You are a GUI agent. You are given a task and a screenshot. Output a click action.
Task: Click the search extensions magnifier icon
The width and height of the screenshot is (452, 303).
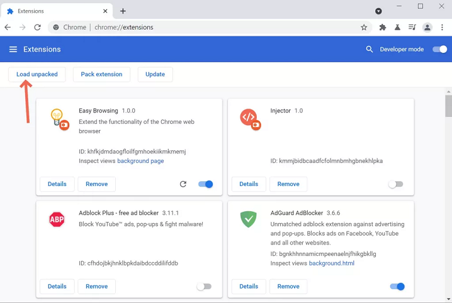[370, 49]
